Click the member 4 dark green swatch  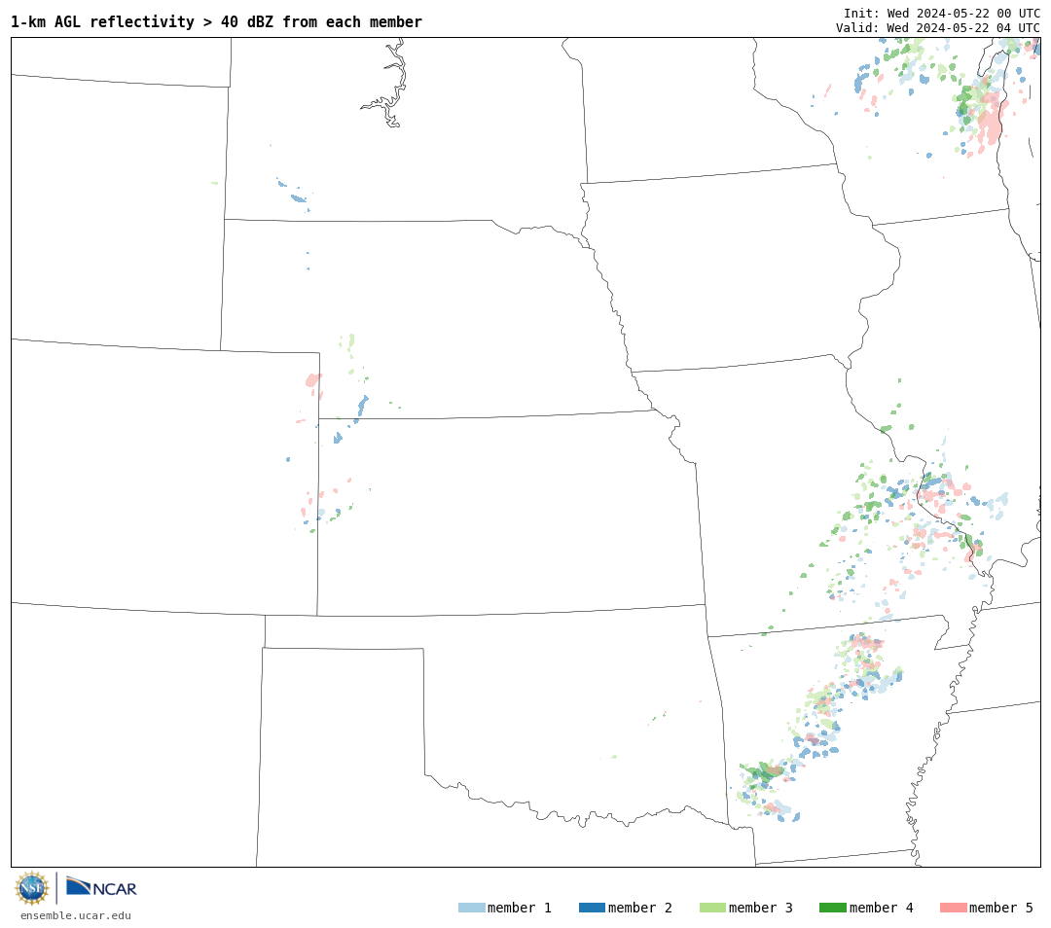click(x=832, y=908)
